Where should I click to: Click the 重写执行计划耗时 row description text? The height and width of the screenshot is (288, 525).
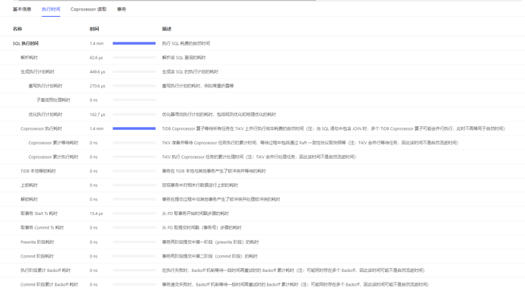(198, 86)
